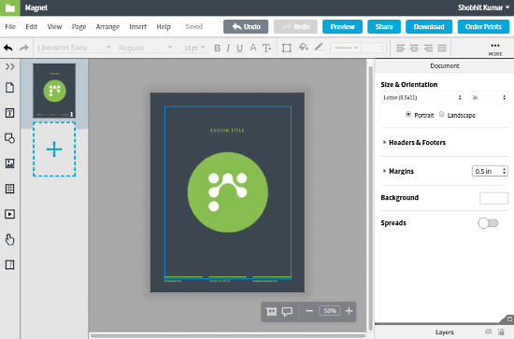Viewport: 514px width, 339px height.
Task: Toggle bold formatting
Action: [217, 49]
